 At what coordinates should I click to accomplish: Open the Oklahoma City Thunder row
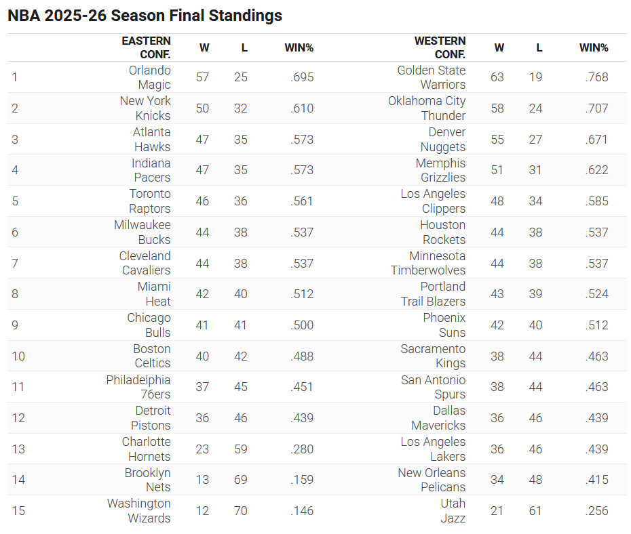click(427, 108)
